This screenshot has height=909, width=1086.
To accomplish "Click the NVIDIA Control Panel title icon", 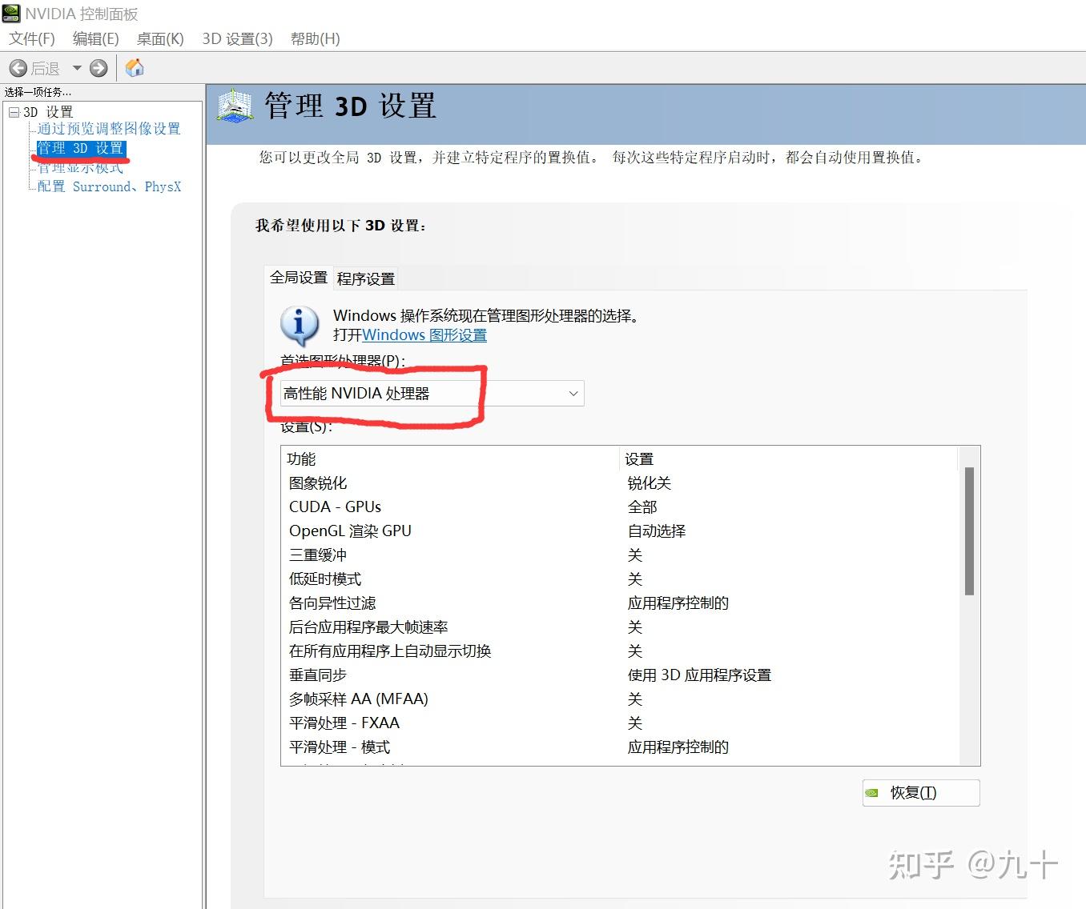I will pos(11,14).
